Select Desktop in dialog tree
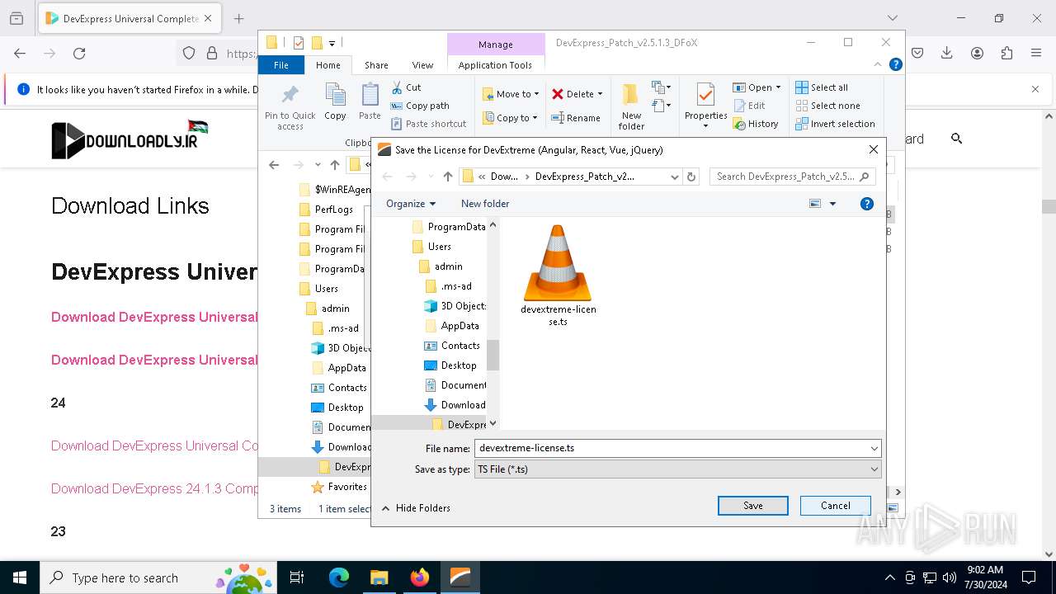 (458, 365)
